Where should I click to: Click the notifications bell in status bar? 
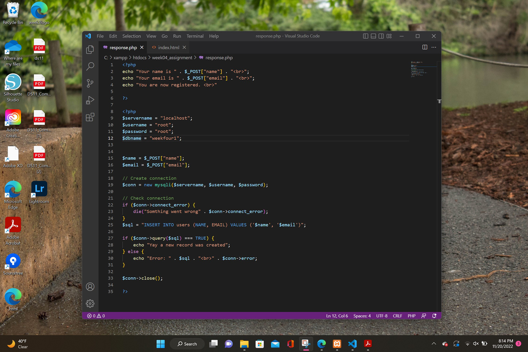coord(434,316)
